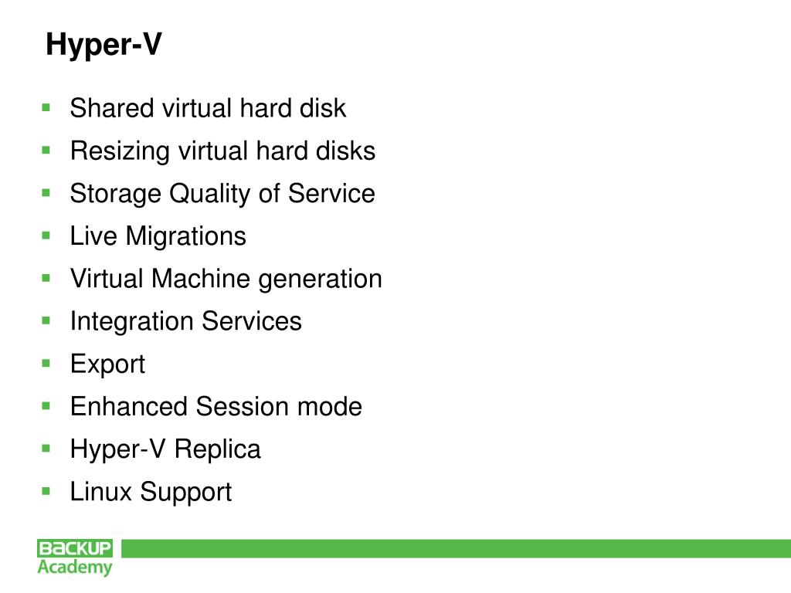The width and height of the screenshot is (791, 593).
Task: Click the Backup Academy logo
Action: pos(75,557)
